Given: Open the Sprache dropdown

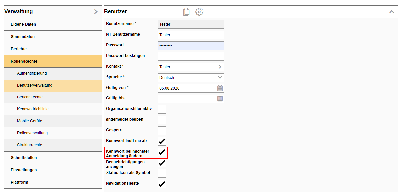Looking at the screenshot, I should (x=220, y=78).
